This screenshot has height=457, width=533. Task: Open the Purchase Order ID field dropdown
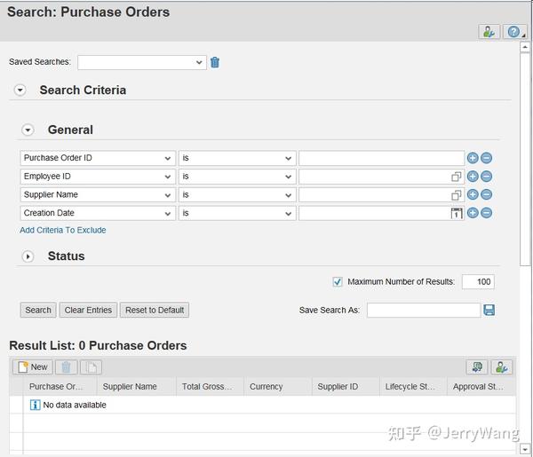coord(98,158)
